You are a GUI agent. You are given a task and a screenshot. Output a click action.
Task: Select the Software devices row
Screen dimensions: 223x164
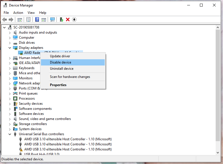(31, 114)
